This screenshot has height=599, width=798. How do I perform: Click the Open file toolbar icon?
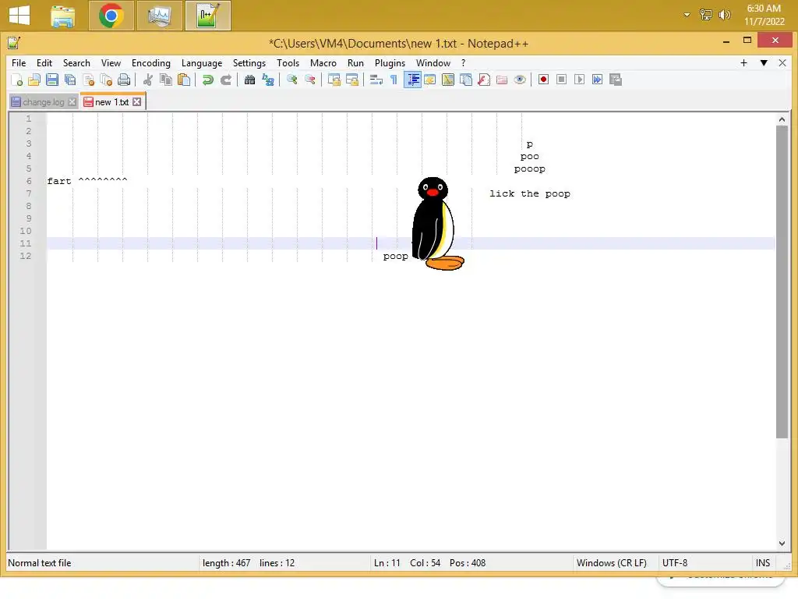pos(34,80)
